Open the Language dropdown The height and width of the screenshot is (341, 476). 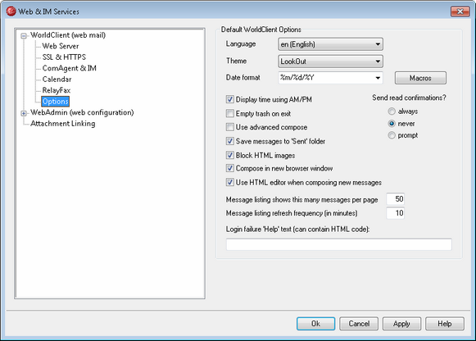coord(330,44)
